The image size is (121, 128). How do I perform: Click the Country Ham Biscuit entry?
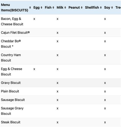[x=11, y=58]
